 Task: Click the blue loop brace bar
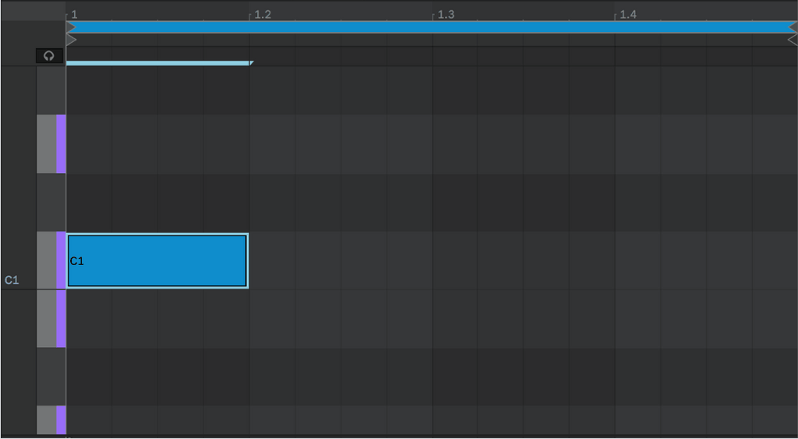pos(432,27)
